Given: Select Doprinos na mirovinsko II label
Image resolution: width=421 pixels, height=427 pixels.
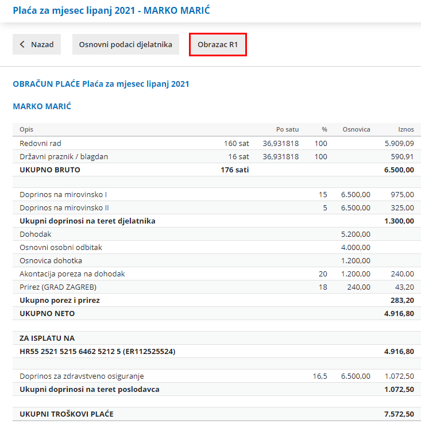Looking at the screenshot, I should [64, 208].
